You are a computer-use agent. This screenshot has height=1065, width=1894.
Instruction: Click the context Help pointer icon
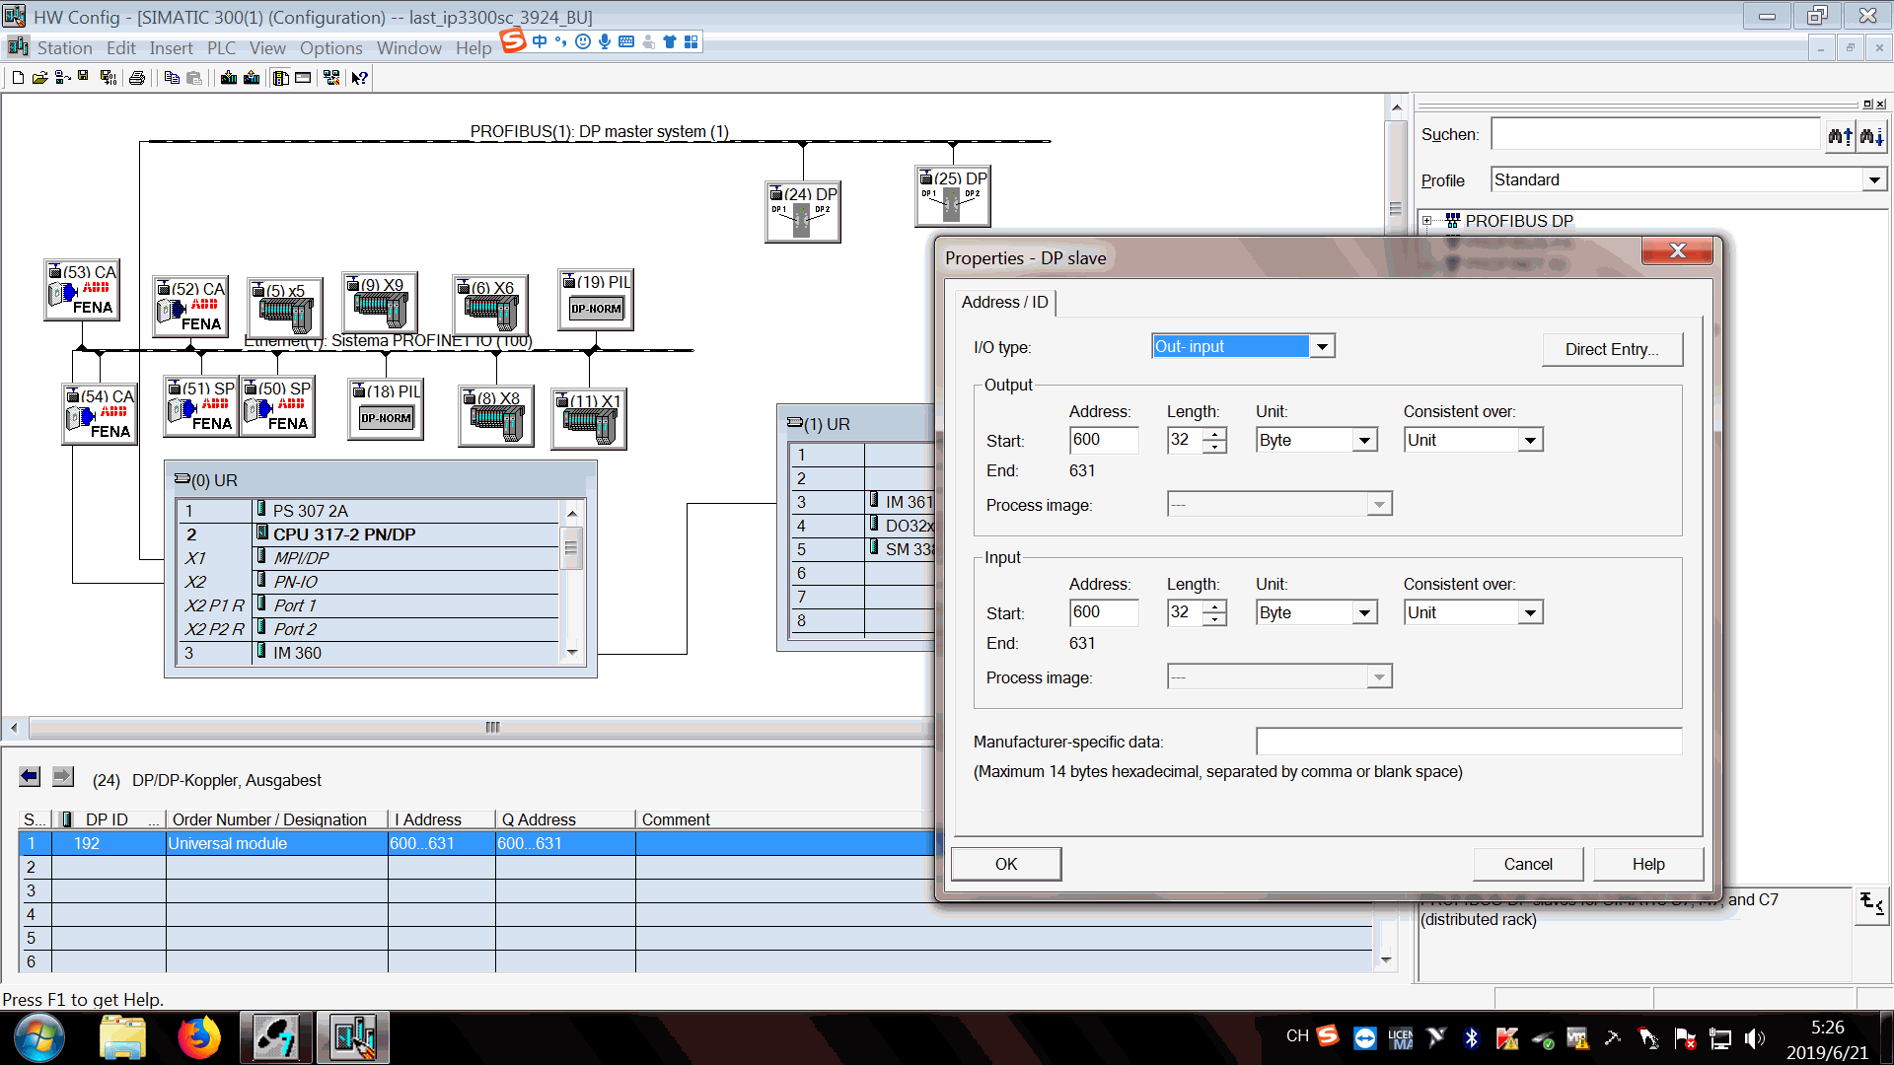point(360,78)
